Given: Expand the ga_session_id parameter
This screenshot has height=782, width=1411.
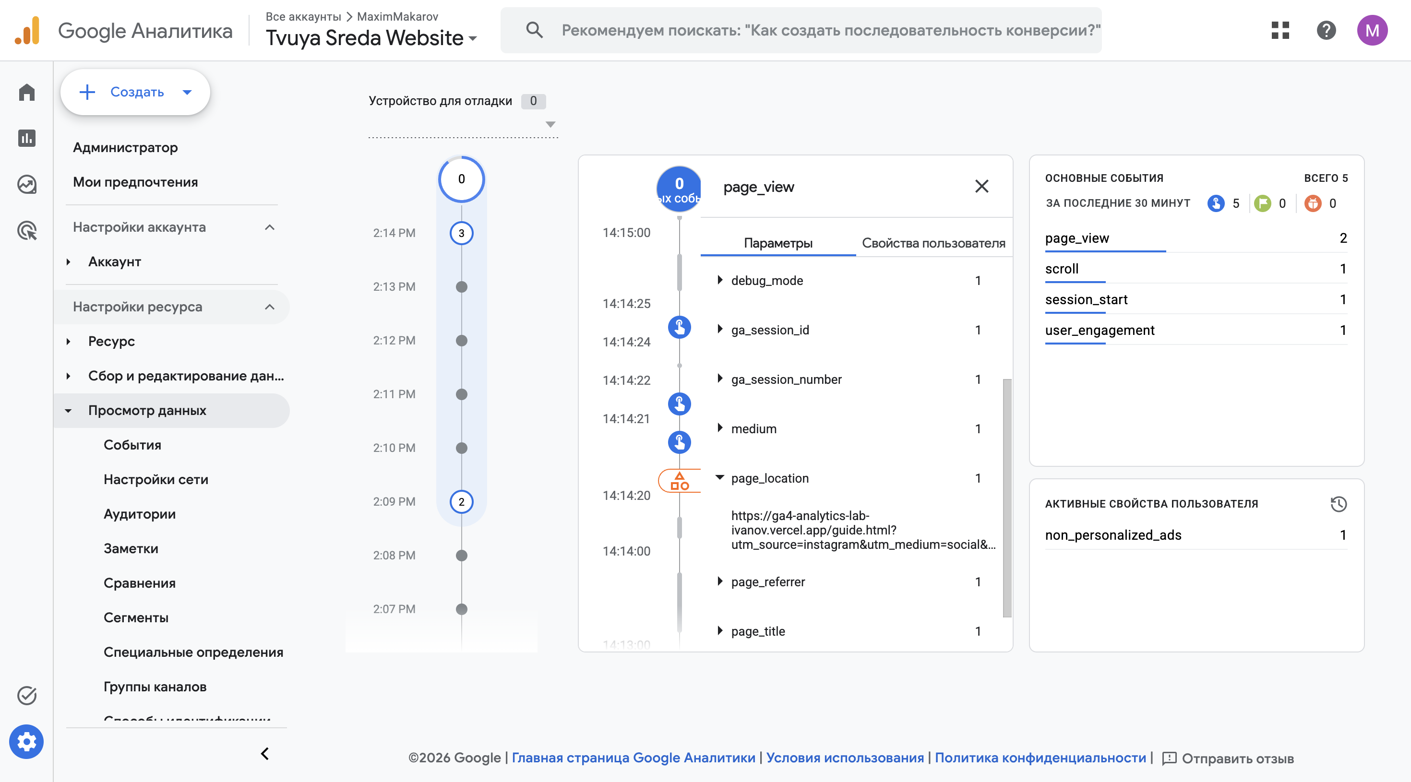Looking at the screenshot, I should tap(720, 329).
